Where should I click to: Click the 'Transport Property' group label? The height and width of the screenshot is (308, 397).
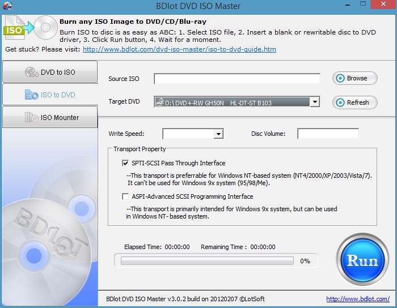click(x=140, y=149)
